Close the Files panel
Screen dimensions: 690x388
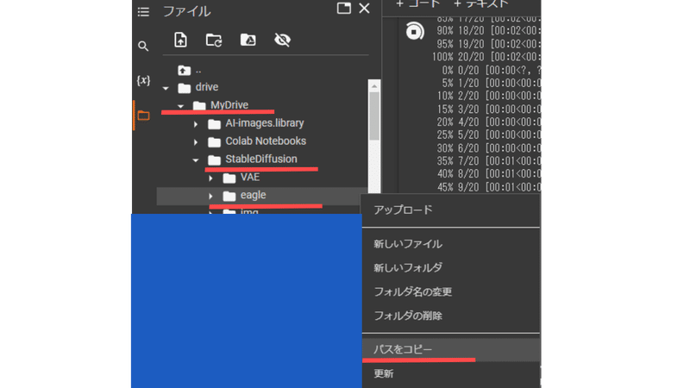pos(364,9)
